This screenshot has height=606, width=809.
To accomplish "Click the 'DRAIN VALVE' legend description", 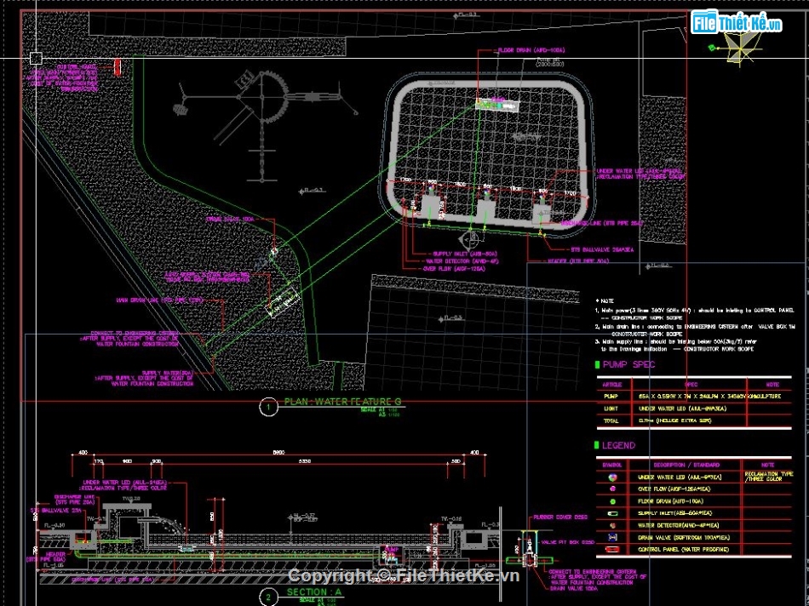I will [x=684, y=537].
